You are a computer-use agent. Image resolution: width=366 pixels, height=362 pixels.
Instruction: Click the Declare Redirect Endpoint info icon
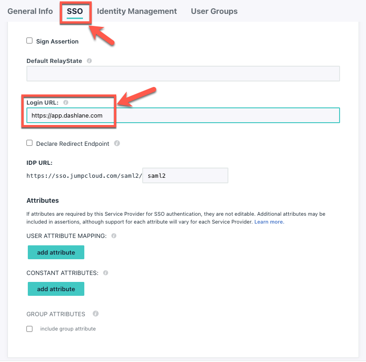117,143
